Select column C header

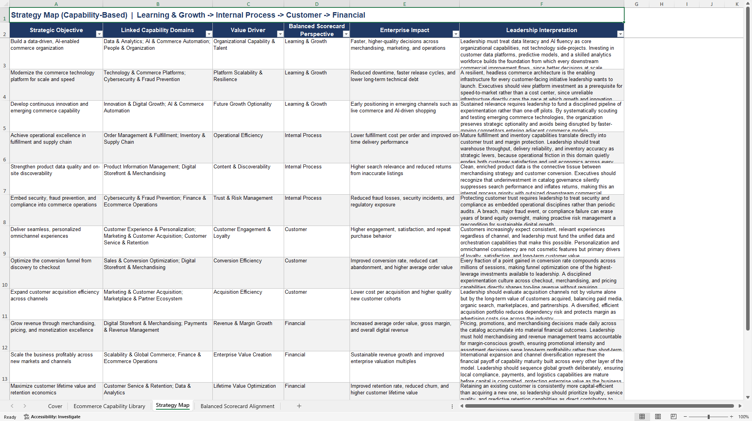248,4
